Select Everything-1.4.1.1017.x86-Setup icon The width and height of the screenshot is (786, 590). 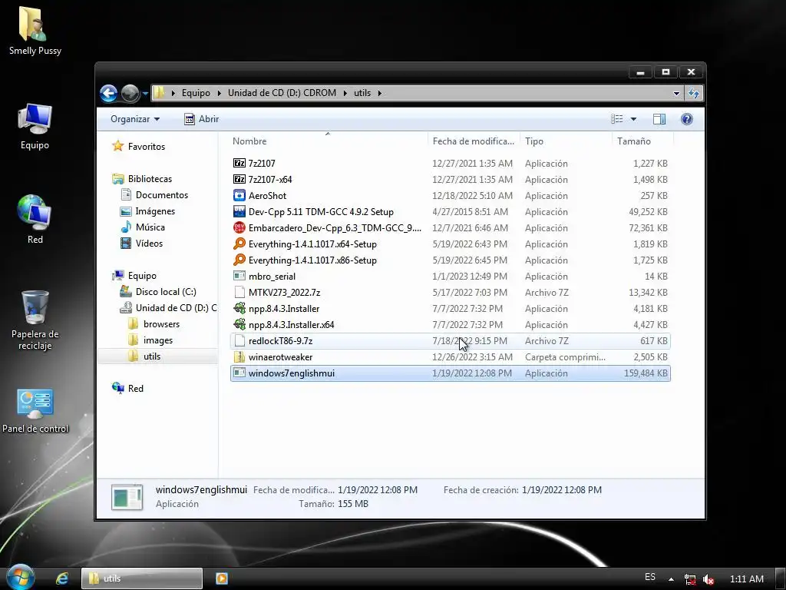(x=239, y=260)
